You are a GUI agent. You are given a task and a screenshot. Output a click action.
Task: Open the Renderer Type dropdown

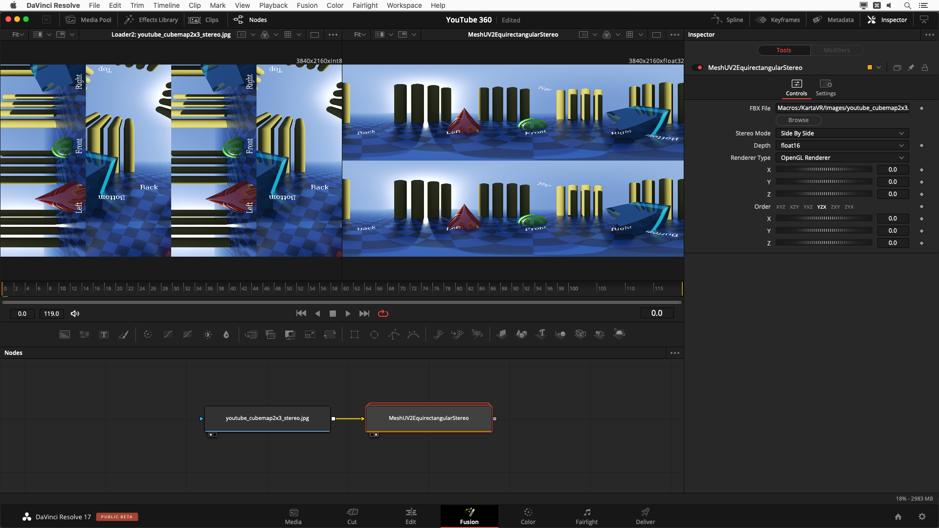coord(842,158)
